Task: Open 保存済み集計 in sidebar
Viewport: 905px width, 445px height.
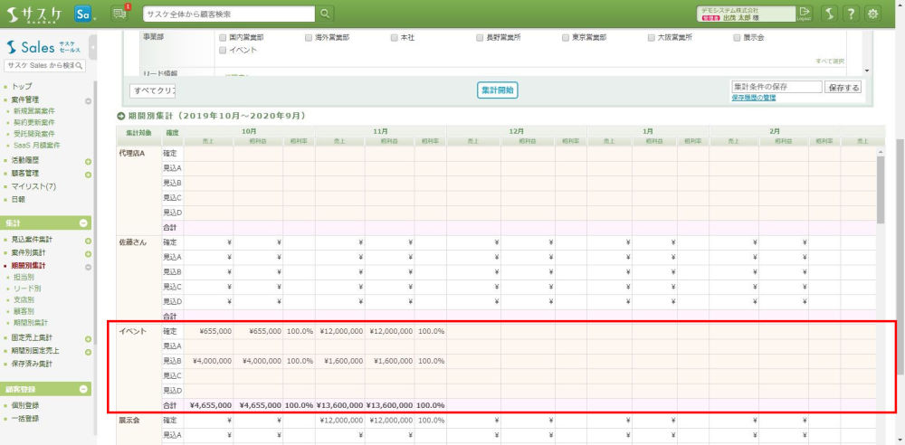Action: point(32,364)
